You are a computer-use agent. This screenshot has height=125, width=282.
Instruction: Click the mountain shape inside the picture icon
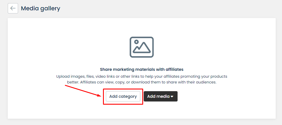(x=143, y=48)
